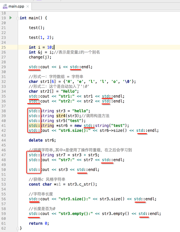This screenshot has width=180, height=232.
Task: Click line number 25 in the gutter
Action: click(4, 47)
